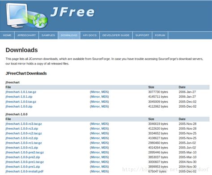Open the Mirror link for jfreechart-1.0.0-rc1.tar.gz

95,143
